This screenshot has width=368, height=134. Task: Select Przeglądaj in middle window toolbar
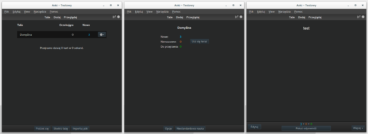[193, 17]
